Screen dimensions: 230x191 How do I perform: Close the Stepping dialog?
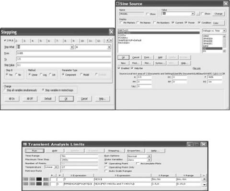click(x=111, y=32)
